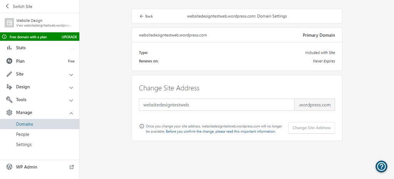Open the Stats menu item
Image resolution: width=394 pixels, height=179 pixels.
pyautogui.click(x=40, y=48)
